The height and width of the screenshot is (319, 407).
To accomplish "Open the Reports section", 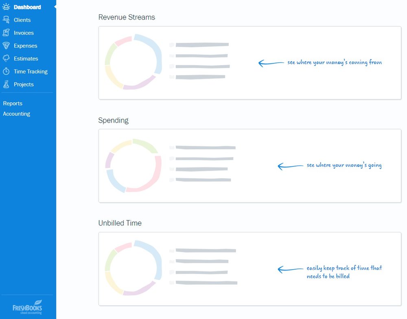I will coord(13,103).
